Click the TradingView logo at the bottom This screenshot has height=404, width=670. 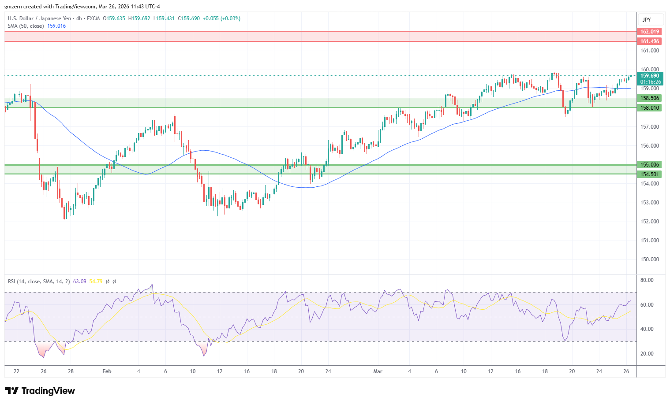[40, 391]
